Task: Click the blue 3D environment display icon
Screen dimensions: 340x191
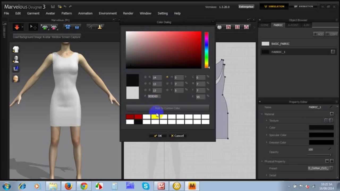Action: pyautogui.click(x=16, y=69)
